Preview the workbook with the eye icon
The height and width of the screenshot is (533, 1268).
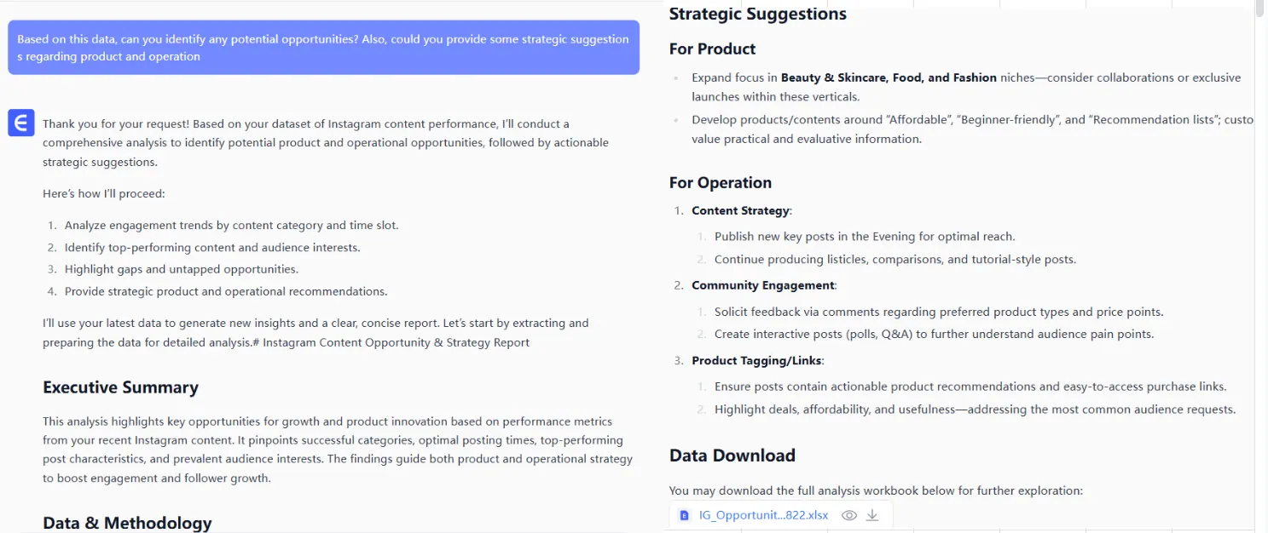point(848,515)
